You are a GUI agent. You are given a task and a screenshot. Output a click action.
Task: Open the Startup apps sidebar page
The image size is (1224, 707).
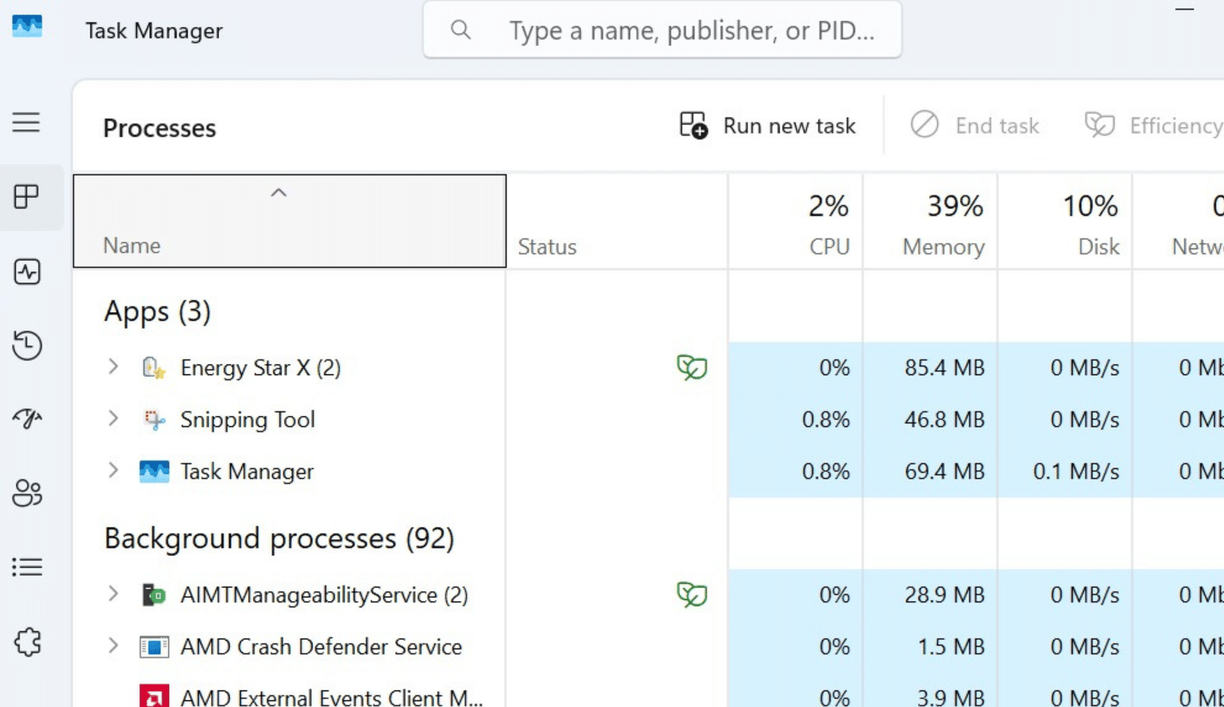coord(27,419)
